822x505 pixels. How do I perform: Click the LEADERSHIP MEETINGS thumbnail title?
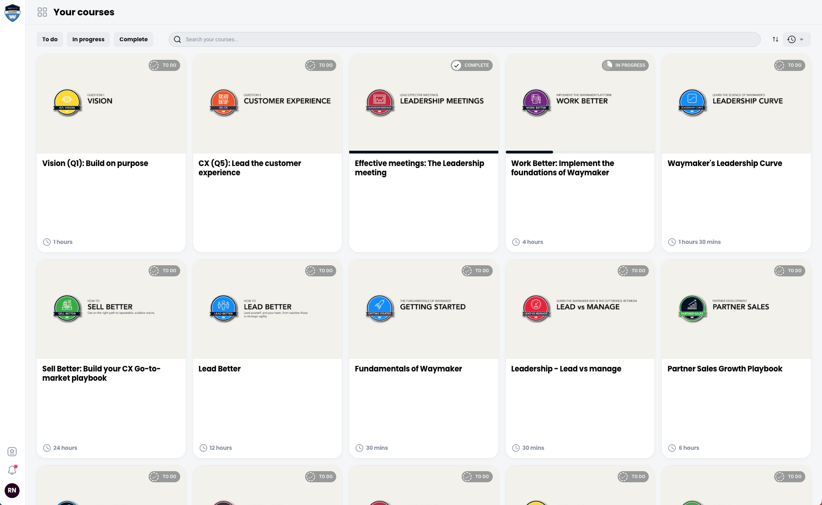(x=442, y=101)
